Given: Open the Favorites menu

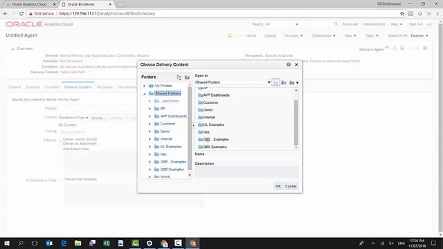Looking at the screenshot, I should pyautogui.click(x=293, y=36).
